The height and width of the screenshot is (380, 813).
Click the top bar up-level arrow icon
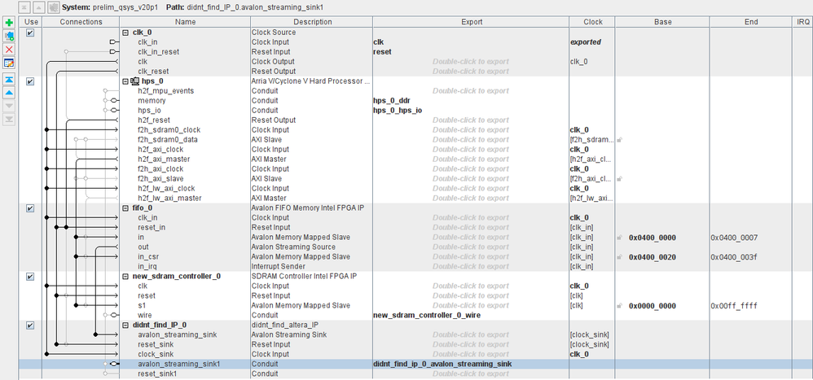point(39,7)
